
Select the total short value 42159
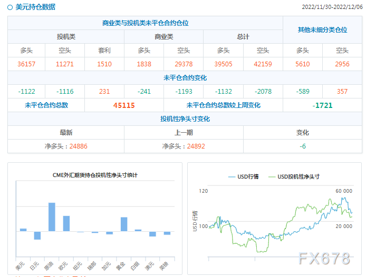pos(263,64)
